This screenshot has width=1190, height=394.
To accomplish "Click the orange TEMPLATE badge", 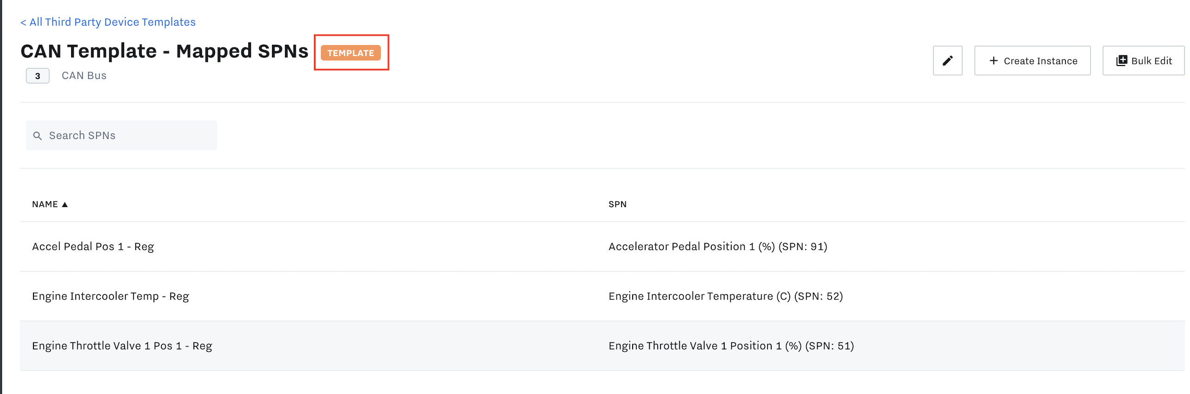I will coord(350,53).
